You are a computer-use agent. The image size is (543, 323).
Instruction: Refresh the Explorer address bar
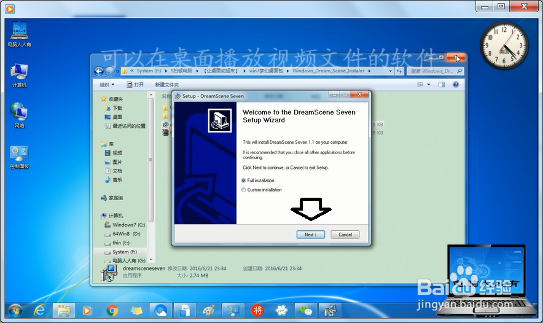399,71
